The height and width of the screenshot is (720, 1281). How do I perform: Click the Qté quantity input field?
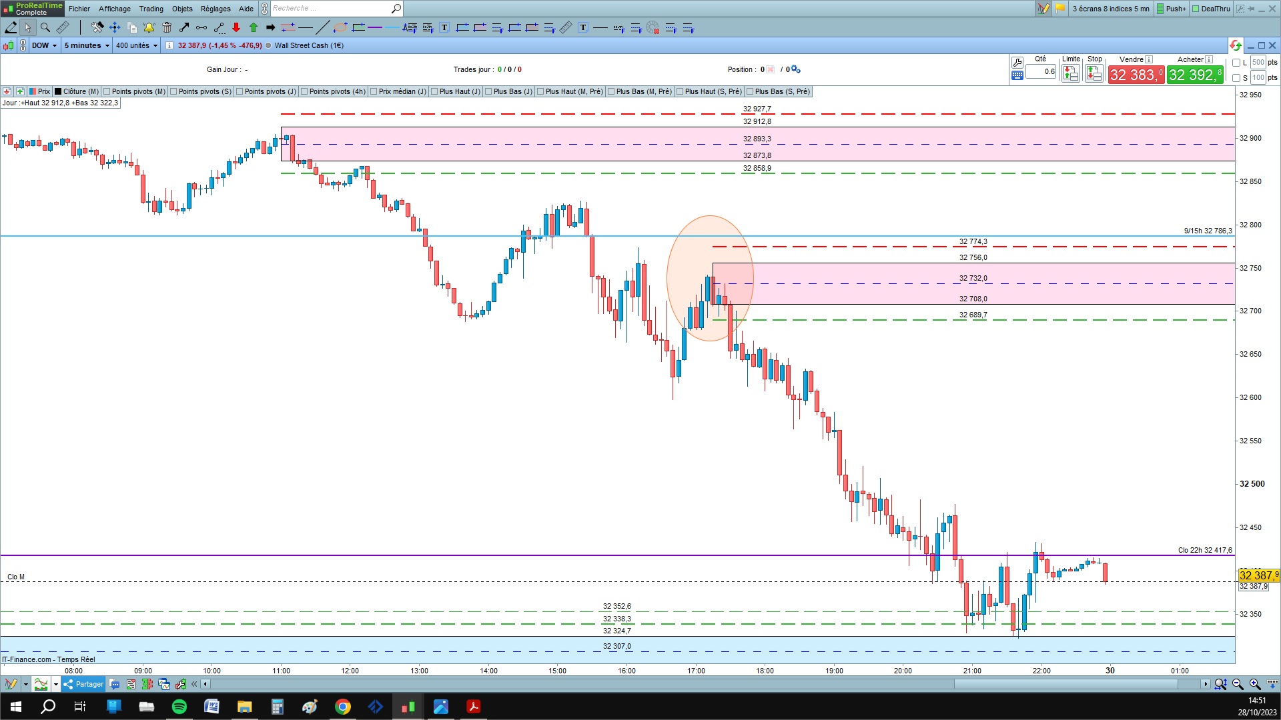click(1041, 71)
